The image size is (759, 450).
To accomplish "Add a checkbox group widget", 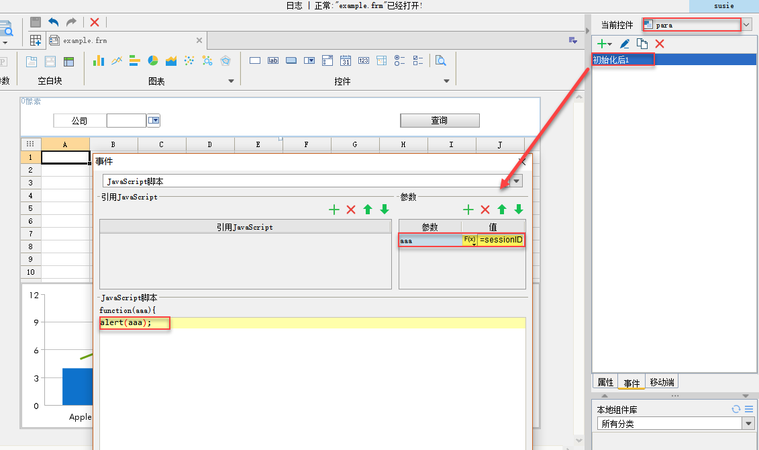I will (x=417, y=60).
